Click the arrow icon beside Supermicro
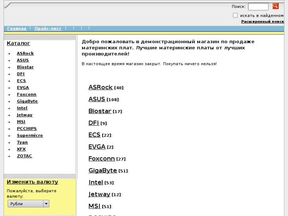288x216 pixels. tap(9, 136)
